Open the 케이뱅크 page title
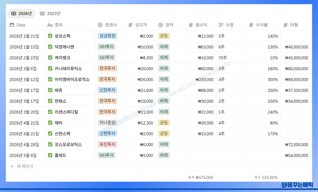Viewport: 318px width, 192px height. coord(63,58)
